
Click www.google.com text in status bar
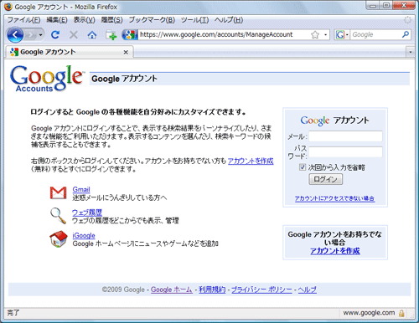(369, 313)
